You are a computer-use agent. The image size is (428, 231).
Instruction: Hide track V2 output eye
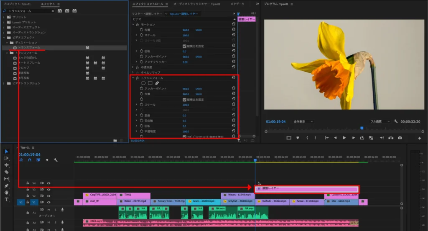pyautogui.click(x=48, y=196)
